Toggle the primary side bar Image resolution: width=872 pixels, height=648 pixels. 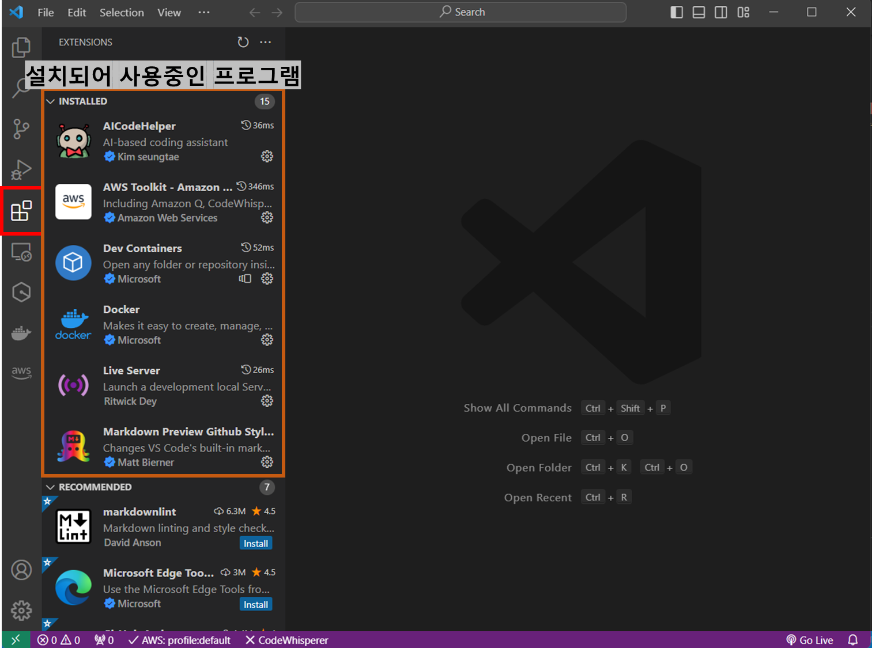(677, 12)
